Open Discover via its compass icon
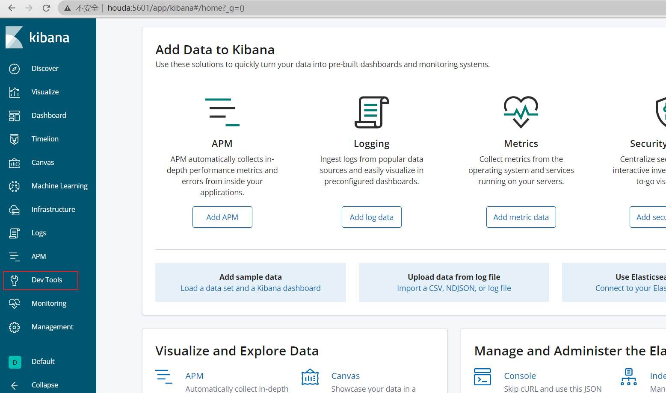 pyautogui.click(x=14, y=69)
